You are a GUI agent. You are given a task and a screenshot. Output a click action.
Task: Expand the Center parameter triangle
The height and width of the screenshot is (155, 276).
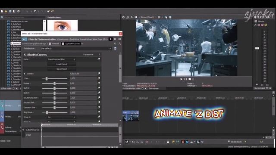click(x=25, y=74)
